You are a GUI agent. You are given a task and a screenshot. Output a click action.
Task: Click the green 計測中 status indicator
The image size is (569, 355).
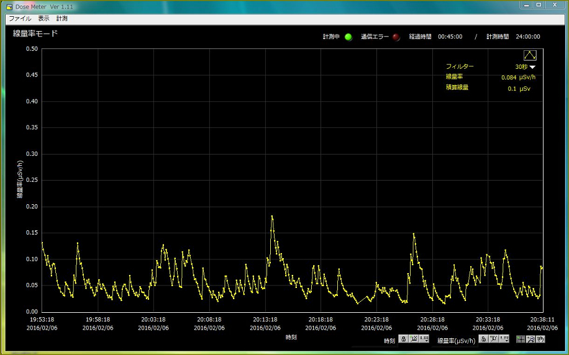(348, 37)
